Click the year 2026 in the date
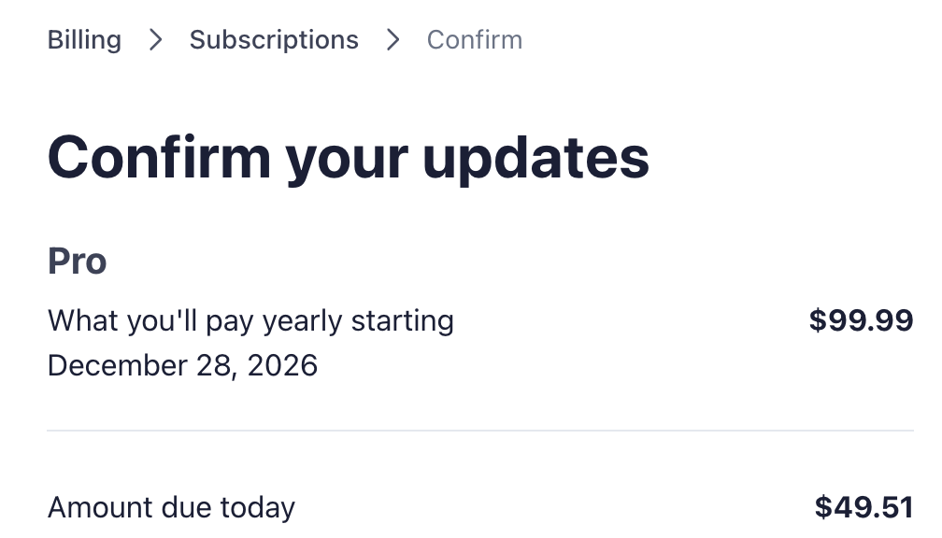The height and width of the screenshot is (538, 942). click(x=283, y=365)
